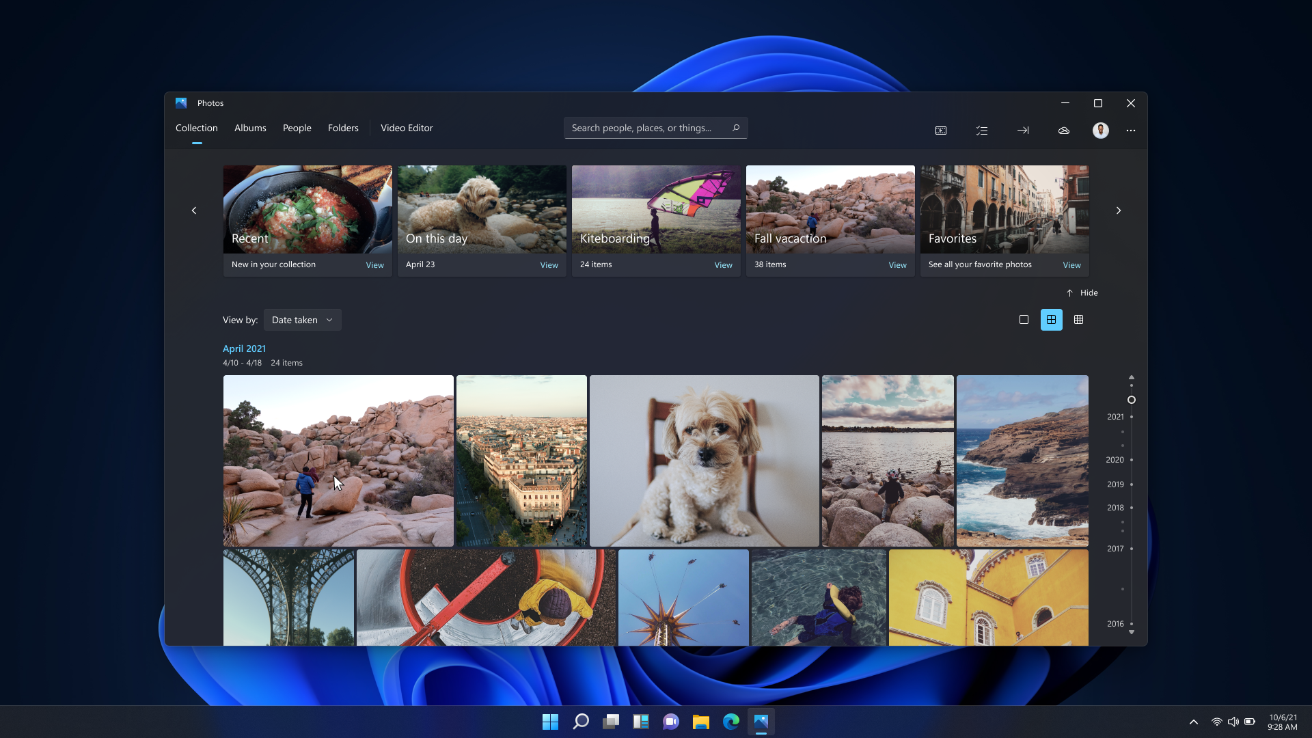
Task: Open the Paris cityscape photo
Action: [521, 461]
